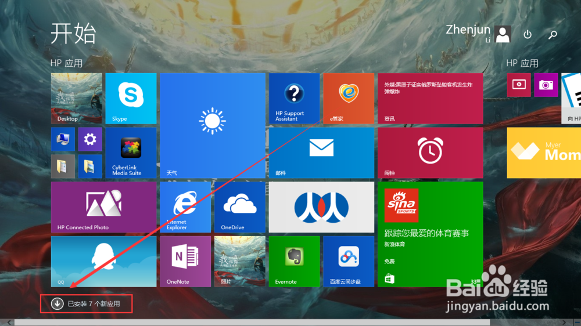This screenshot has width=581, height=326.
Task: Click the down arrow to show all apps
Action: pyautogui.click(x=57, y=304)
